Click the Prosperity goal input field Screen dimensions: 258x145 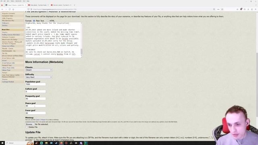point(35,99)
